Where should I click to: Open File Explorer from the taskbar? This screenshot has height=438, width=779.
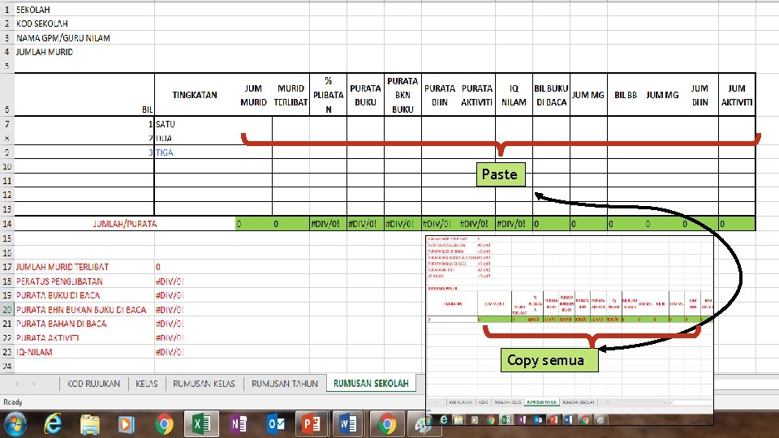[x=90, y=424]
